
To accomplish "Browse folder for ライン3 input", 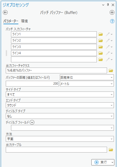I will [x=101, y=47].
